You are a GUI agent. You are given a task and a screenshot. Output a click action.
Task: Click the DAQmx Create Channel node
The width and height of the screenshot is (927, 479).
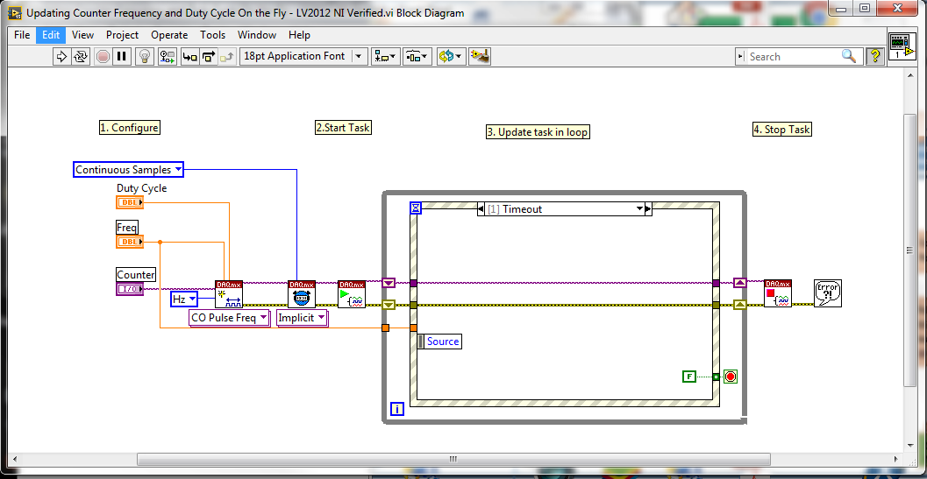(x=229, y=294)
